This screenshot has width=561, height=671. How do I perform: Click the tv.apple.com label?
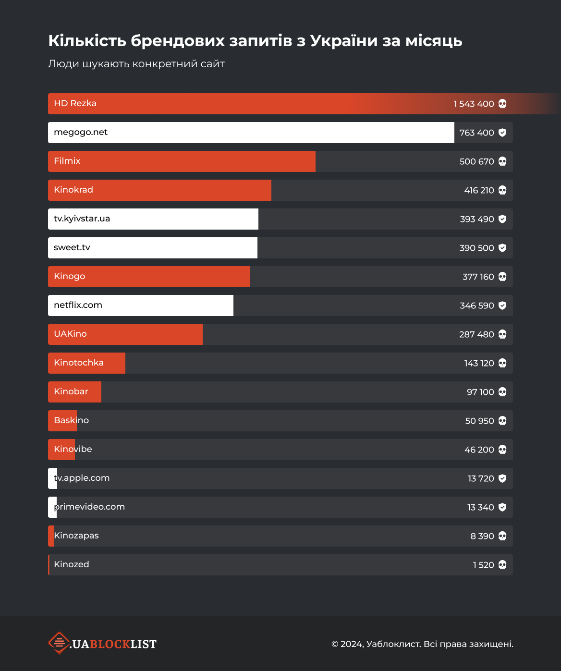tap(82, 478)
